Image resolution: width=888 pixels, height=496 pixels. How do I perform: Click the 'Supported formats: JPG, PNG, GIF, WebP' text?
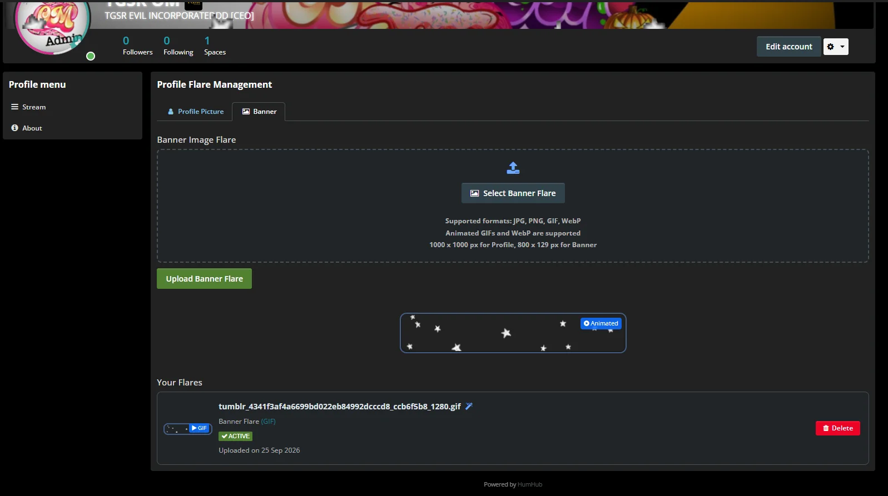coord(513,221)
